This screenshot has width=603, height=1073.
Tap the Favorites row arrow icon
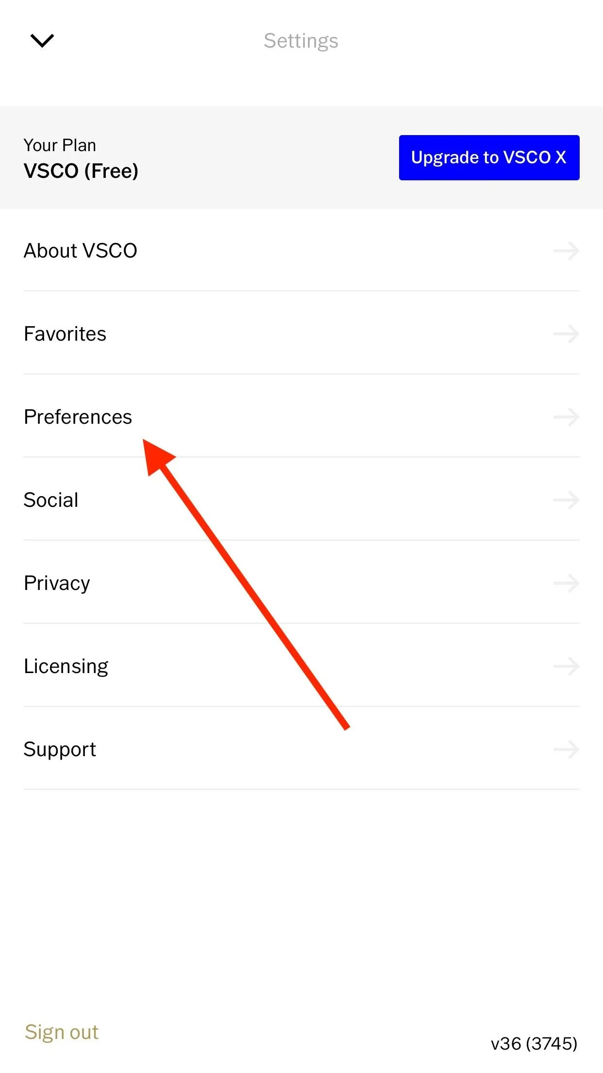tap(566, 334)
